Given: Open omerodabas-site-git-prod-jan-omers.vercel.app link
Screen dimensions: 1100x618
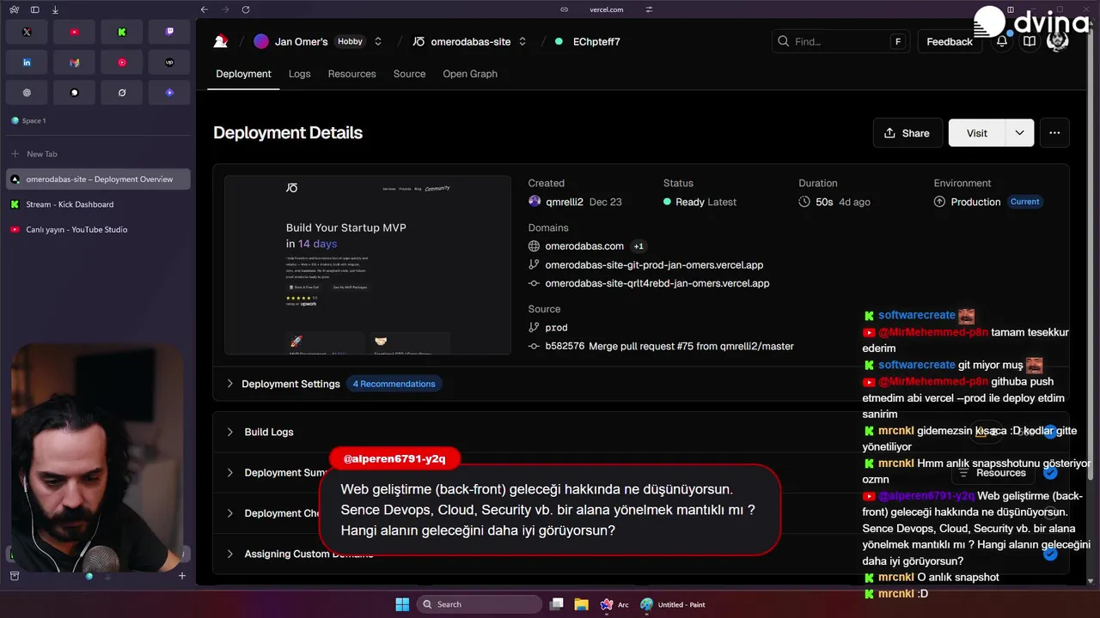Looking at the screenshot, I should [654, 265].
